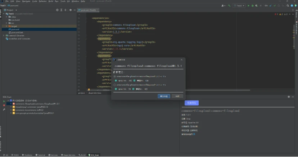Click the yellow lightbulb intention icon in the editor

pos(89,90)
